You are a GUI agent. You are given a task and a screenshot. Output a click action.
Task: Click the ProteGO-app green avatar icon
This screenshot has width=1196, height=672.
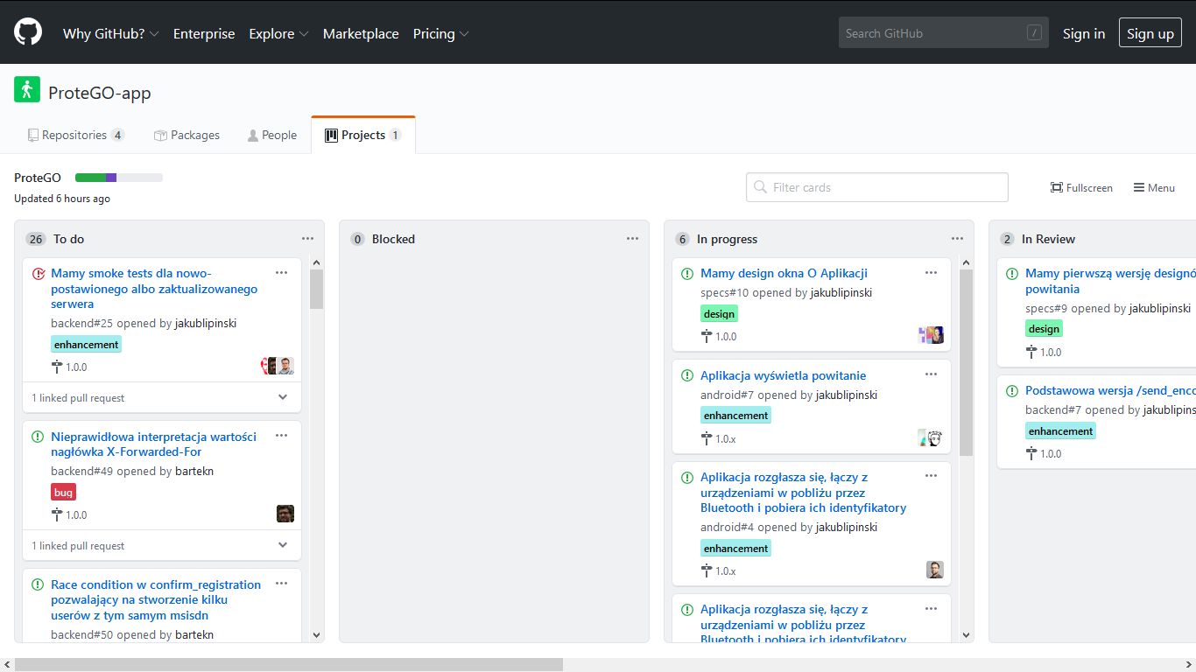27,89
